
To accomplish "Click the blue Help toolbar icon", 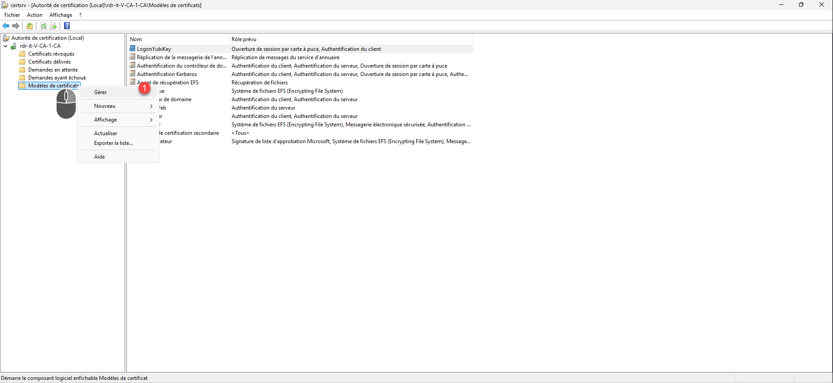I will [x=67, y=26].
